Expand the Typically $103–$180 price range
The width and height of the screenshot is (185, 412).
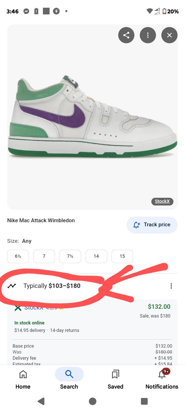point(52,286)
